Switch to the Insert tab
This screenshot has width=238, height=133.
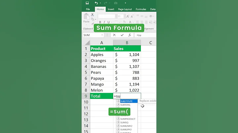(111, 9)
